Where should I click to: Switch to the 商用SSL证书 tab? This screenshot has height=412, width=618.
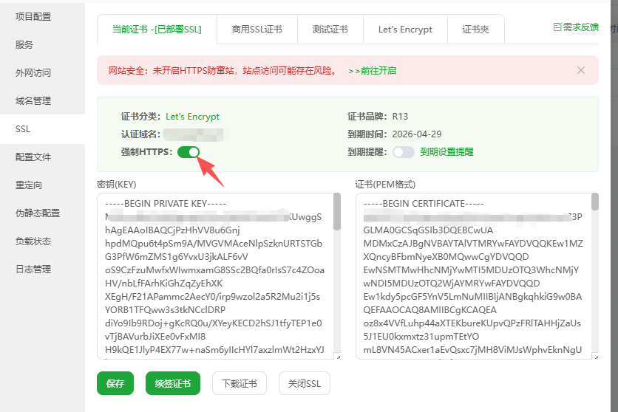click(x=257, y=30)
